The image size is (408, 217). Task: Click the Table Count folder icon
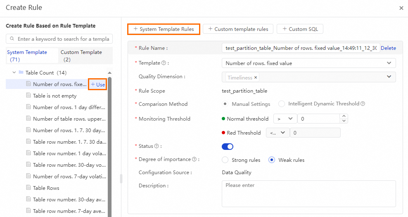21,72
